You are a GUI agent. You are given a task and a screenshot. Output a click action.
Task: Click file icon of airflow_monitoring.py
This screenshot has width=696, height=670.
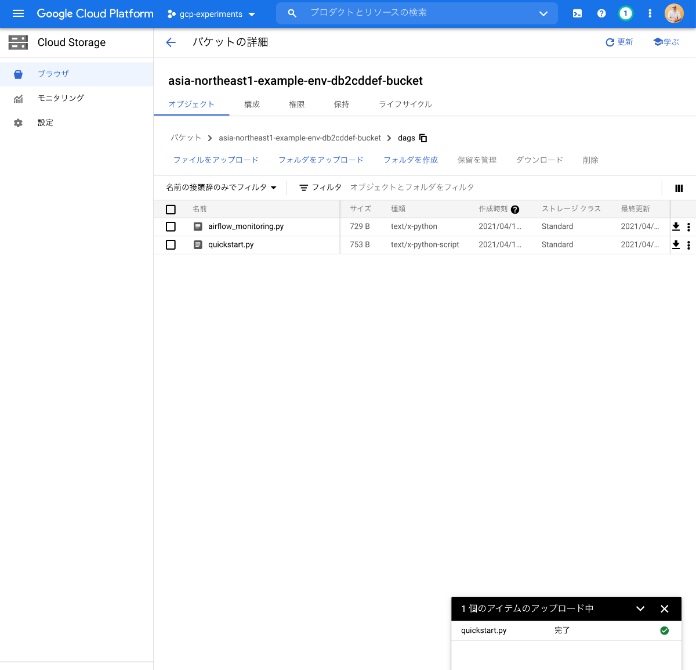pos(198,226)
